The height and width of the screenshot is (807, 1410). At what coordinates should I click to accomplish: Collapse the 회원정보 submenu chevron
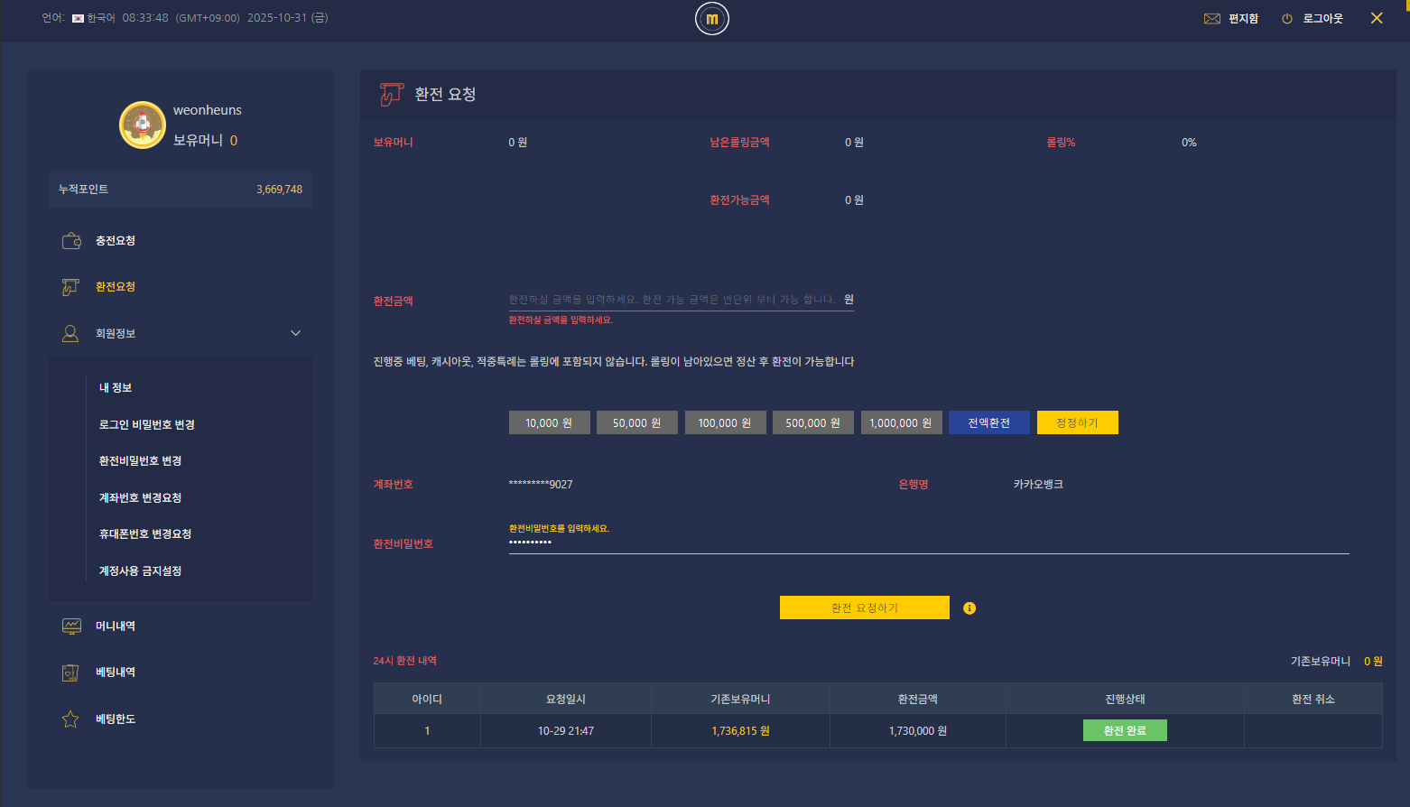295,334
